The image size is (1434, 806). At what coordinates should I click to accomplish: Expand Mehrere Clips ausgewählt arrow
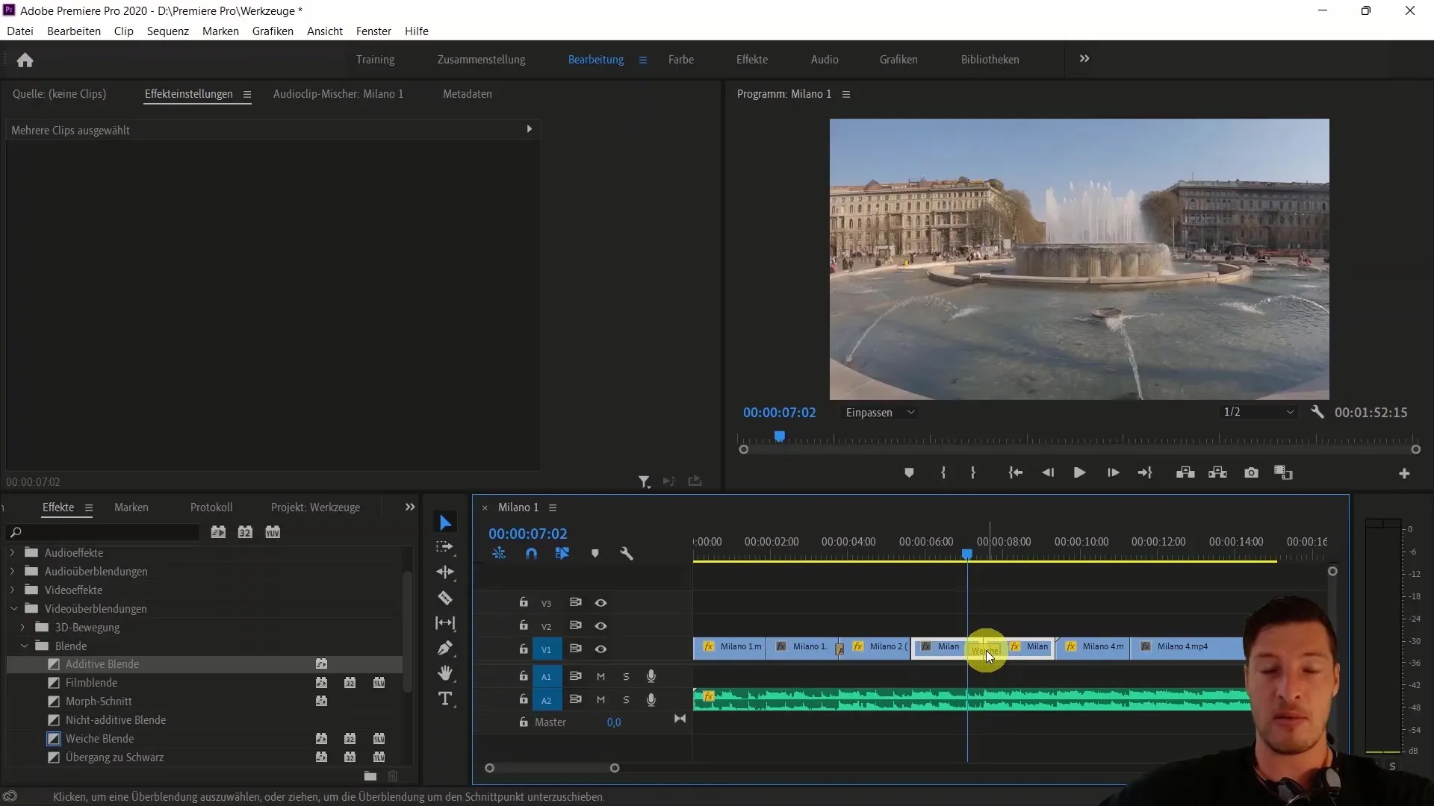pyautogui.click(x=529, y=129)
